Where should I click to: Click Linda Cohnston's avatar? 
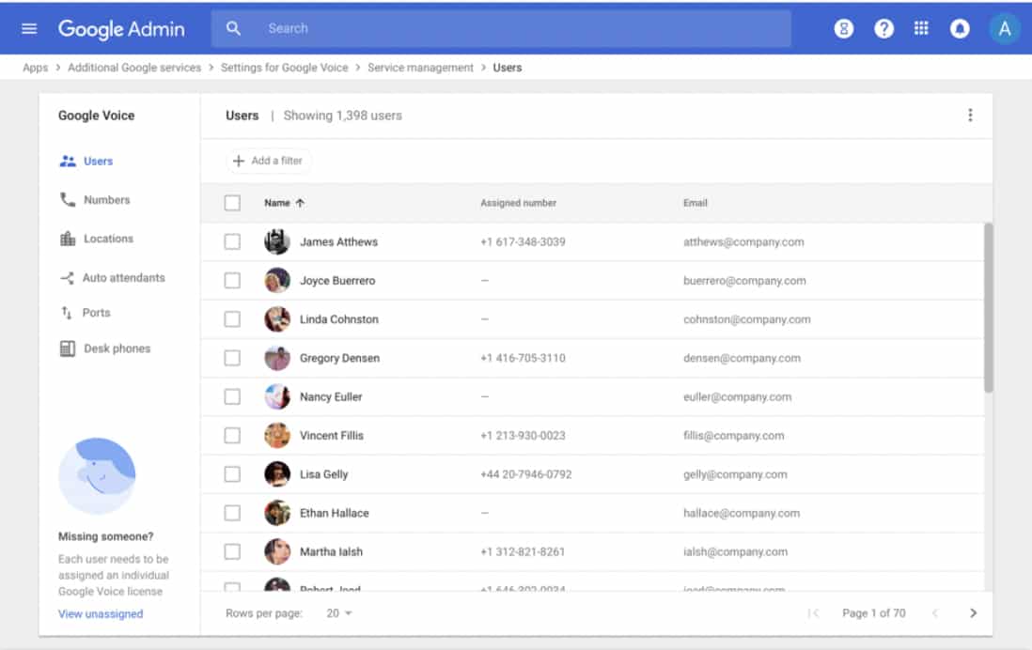[277, 319]
